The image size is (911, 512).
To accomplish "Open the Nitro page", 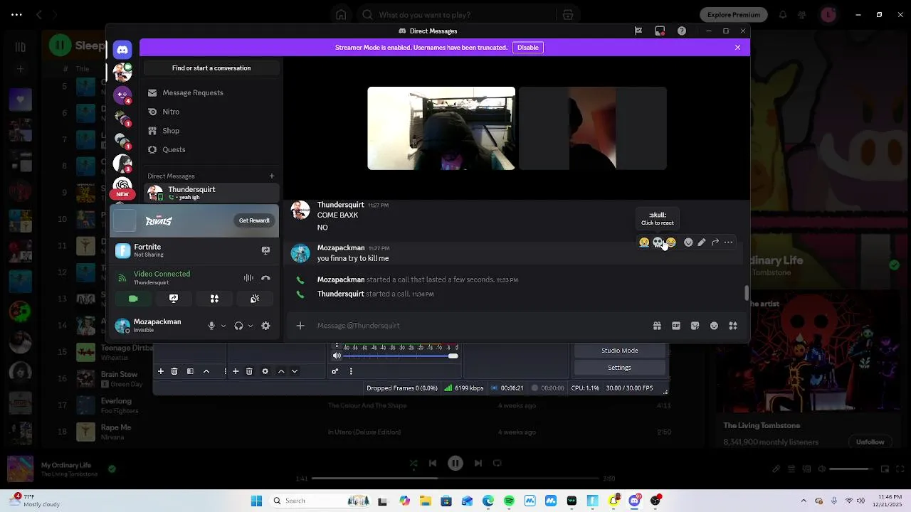I will pos(211,112).
